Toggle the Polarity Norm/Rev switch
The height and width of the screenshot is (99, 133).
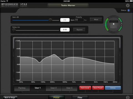coord(79,20)
